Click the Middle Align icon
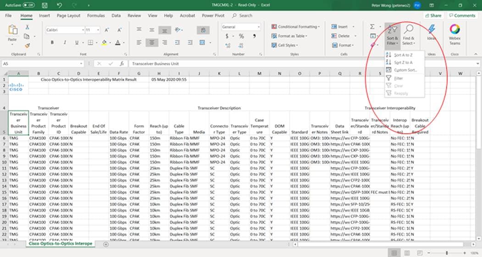The height and width of the screenshot is (257, 482). [152, 30]
